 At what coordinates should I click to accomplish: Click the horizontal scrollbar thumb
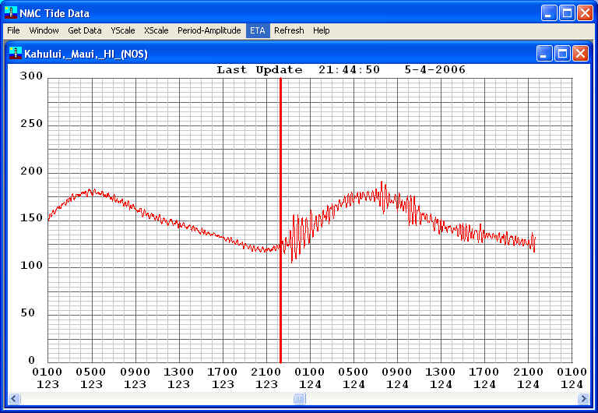[x=299, y=399]
